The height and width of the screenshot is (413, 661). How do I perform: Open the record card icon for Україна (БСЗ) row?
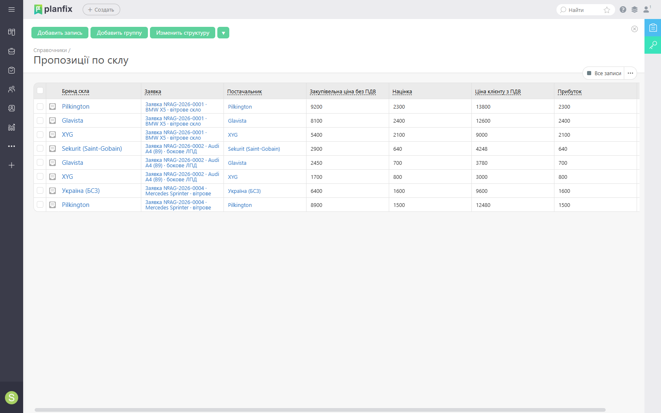pyautogui.click(x=52, y=191)
